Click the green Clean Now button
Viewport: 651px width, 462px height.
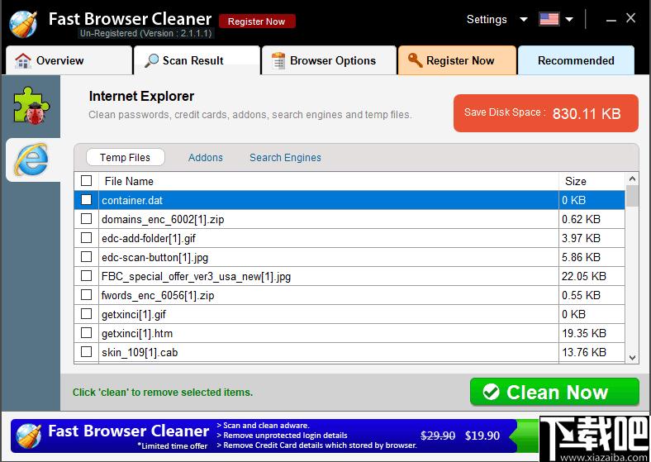(x=554, y=392)
